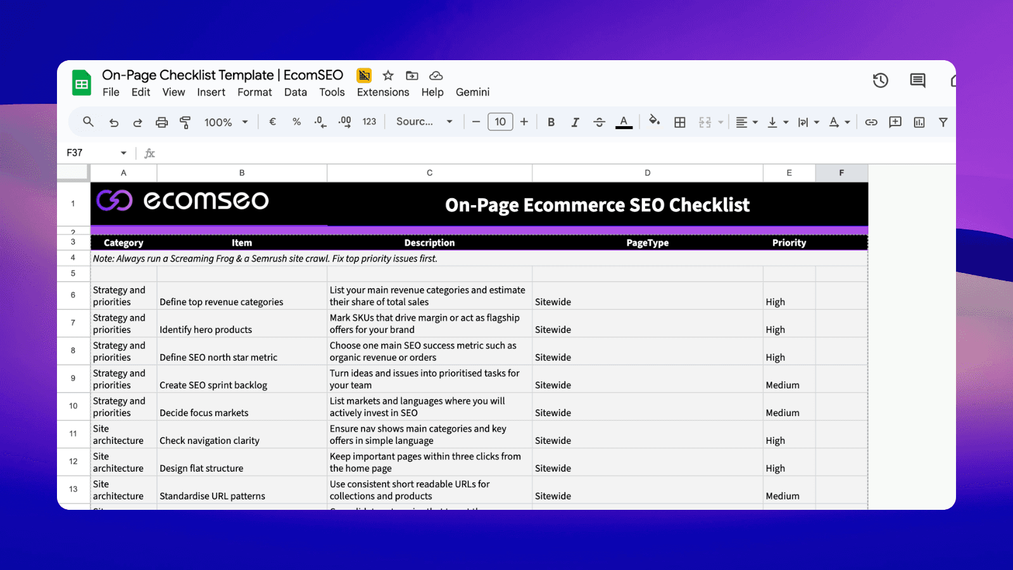Select row 9 header
1013x570 pixels.
point(73,379)
